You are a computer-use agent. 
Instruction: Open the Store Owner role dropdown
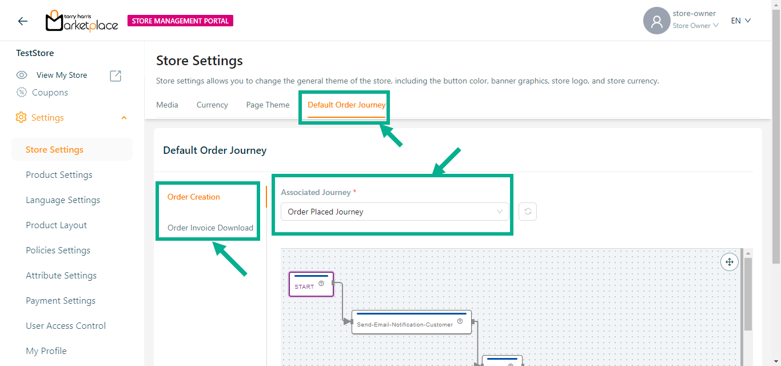695,26
